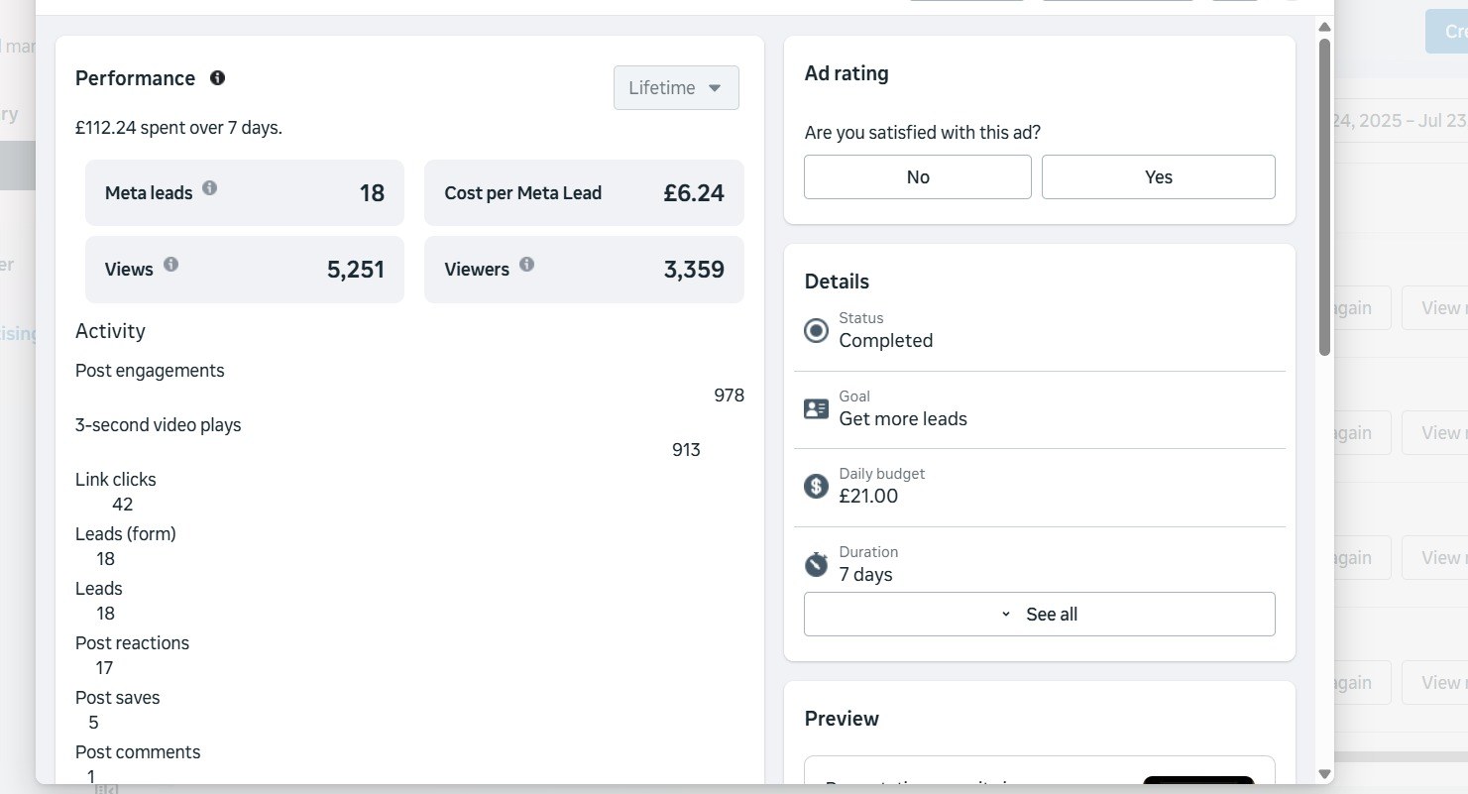Click the Ad rating heading
The width and height of the screenshot is (1468, 794).
(847, 73)
